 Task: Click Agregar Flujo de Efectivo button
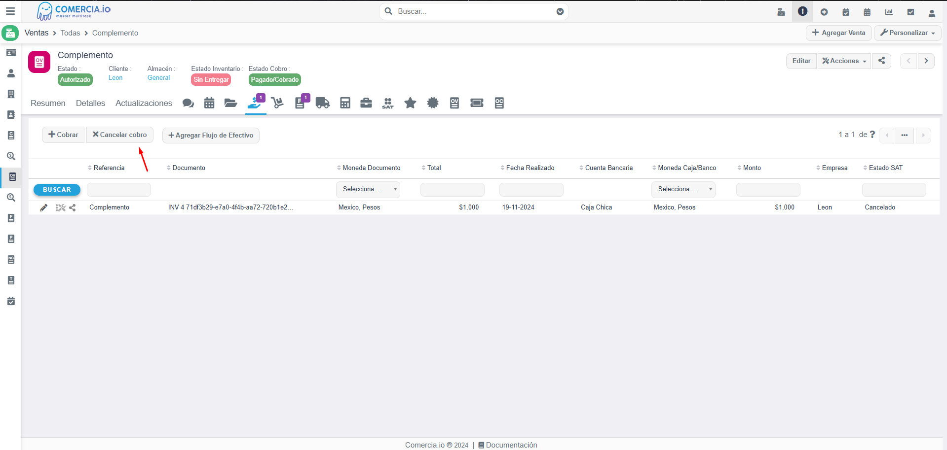pyautogui.click(x=211, y=135)
